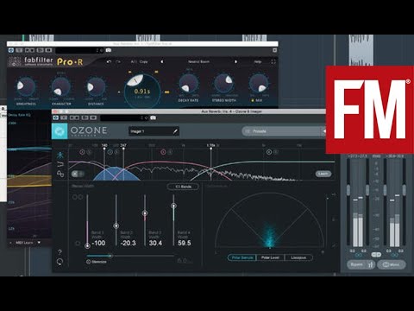Click the Decay Rate knob
The width and height of the screenshot is (414, 311).
(x=189, y=83)
